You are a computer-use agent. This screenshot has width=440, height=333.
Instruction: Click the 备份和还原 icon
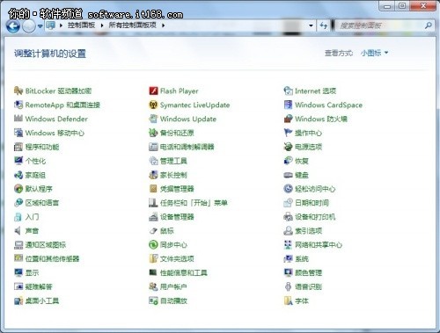click(x=153, y=133)
